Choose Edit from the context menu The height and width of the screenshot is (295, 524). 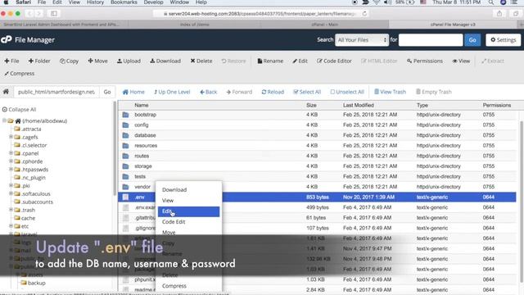coord(188,211)
